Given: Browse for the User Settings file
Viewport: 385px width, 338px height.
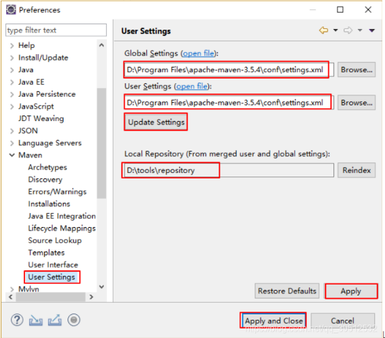Looking at the screenshot, I should (x=357, y=103).
